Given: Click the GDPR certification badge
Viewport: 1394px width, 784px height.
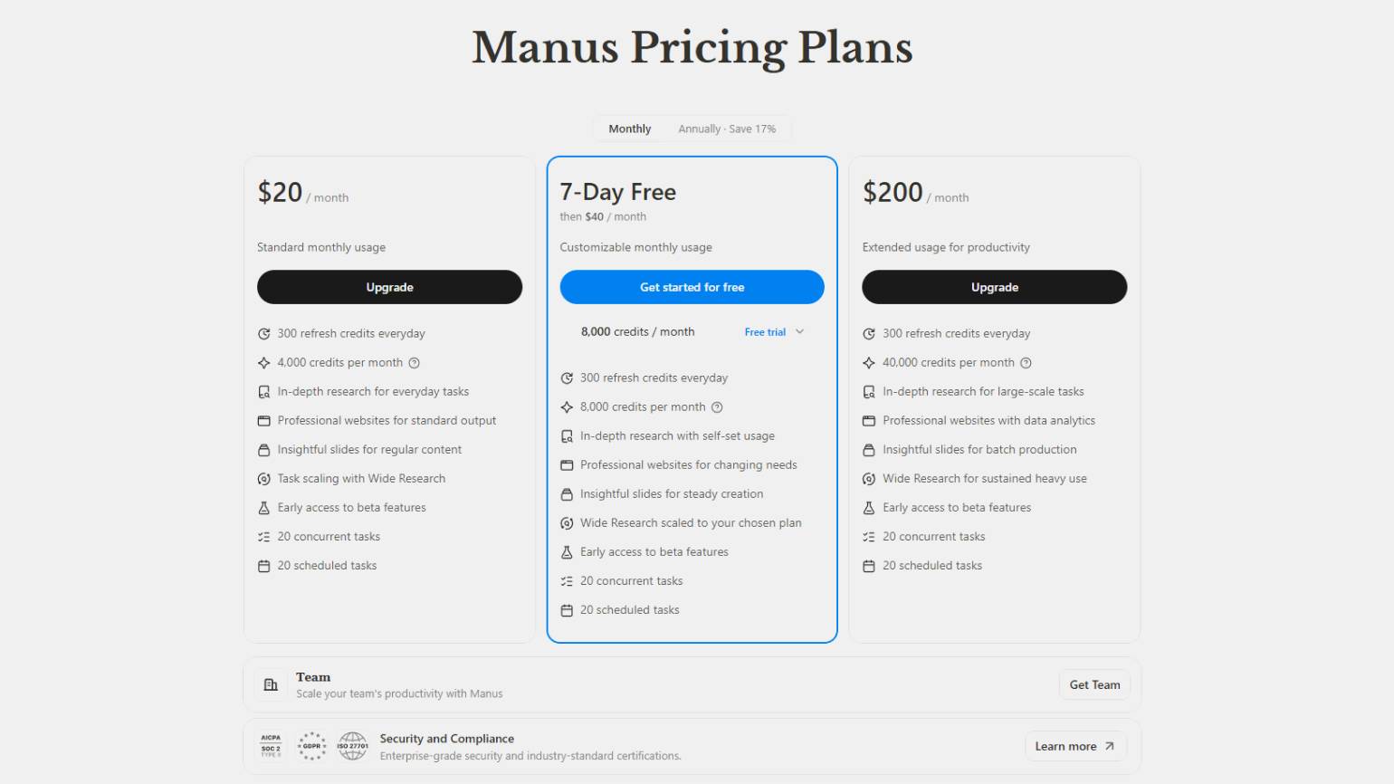Looking at the screenshot, I should click(312, 746).
